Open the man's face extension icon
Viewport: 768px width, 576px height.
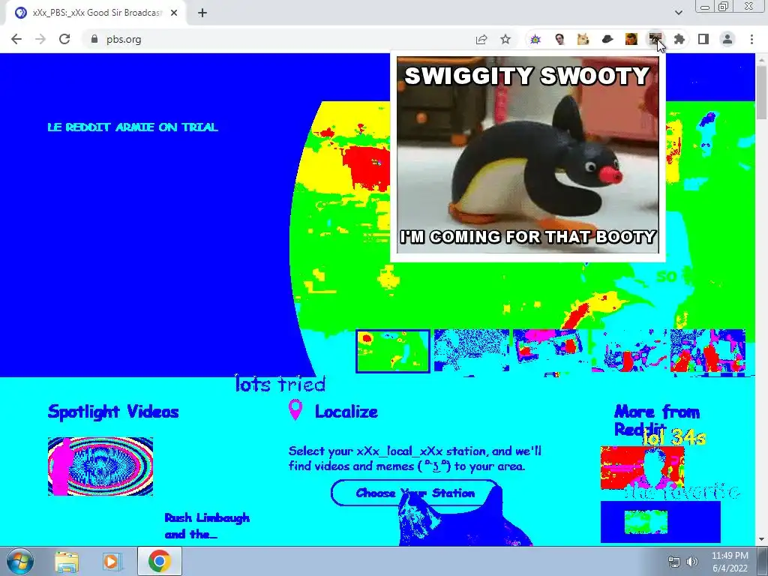559,39
